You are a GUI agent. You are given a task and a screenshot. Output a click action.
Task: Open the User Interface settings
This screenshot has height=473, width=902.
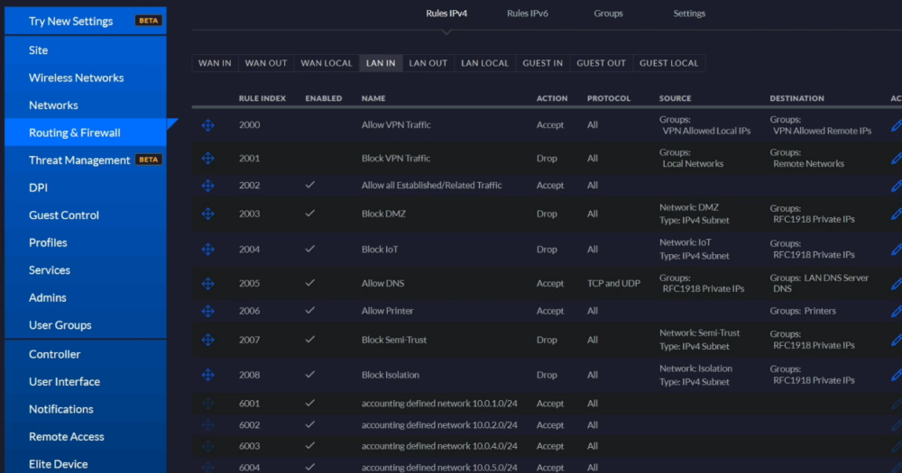click(86, 382)
